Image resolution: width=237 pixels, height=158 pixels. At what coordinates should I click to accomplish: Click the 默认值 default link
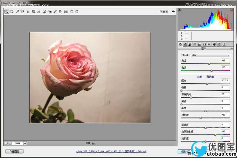pos(210,77)
